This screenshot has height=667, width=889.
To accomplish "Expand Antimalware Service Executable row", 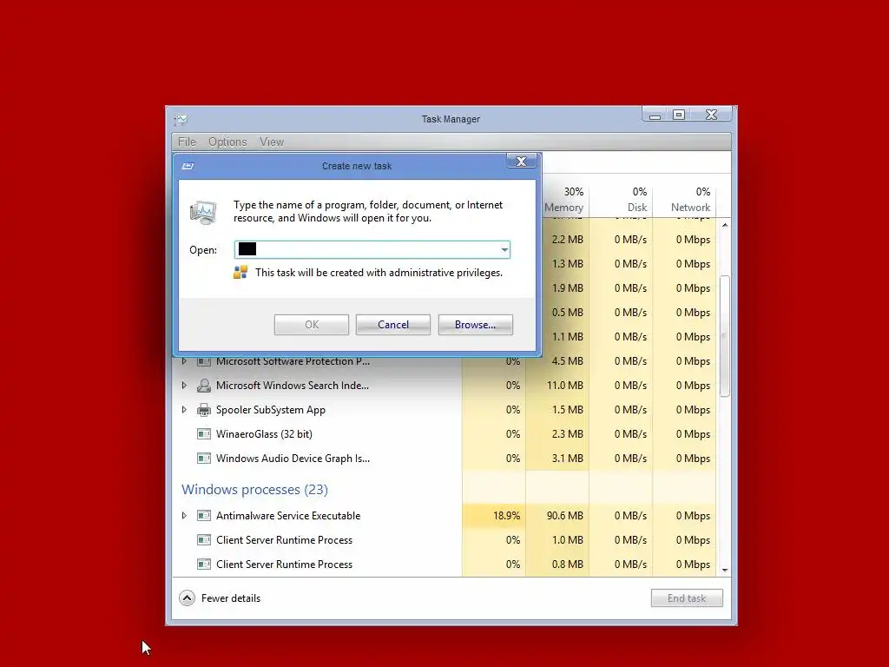I will (x=184, y=516).
